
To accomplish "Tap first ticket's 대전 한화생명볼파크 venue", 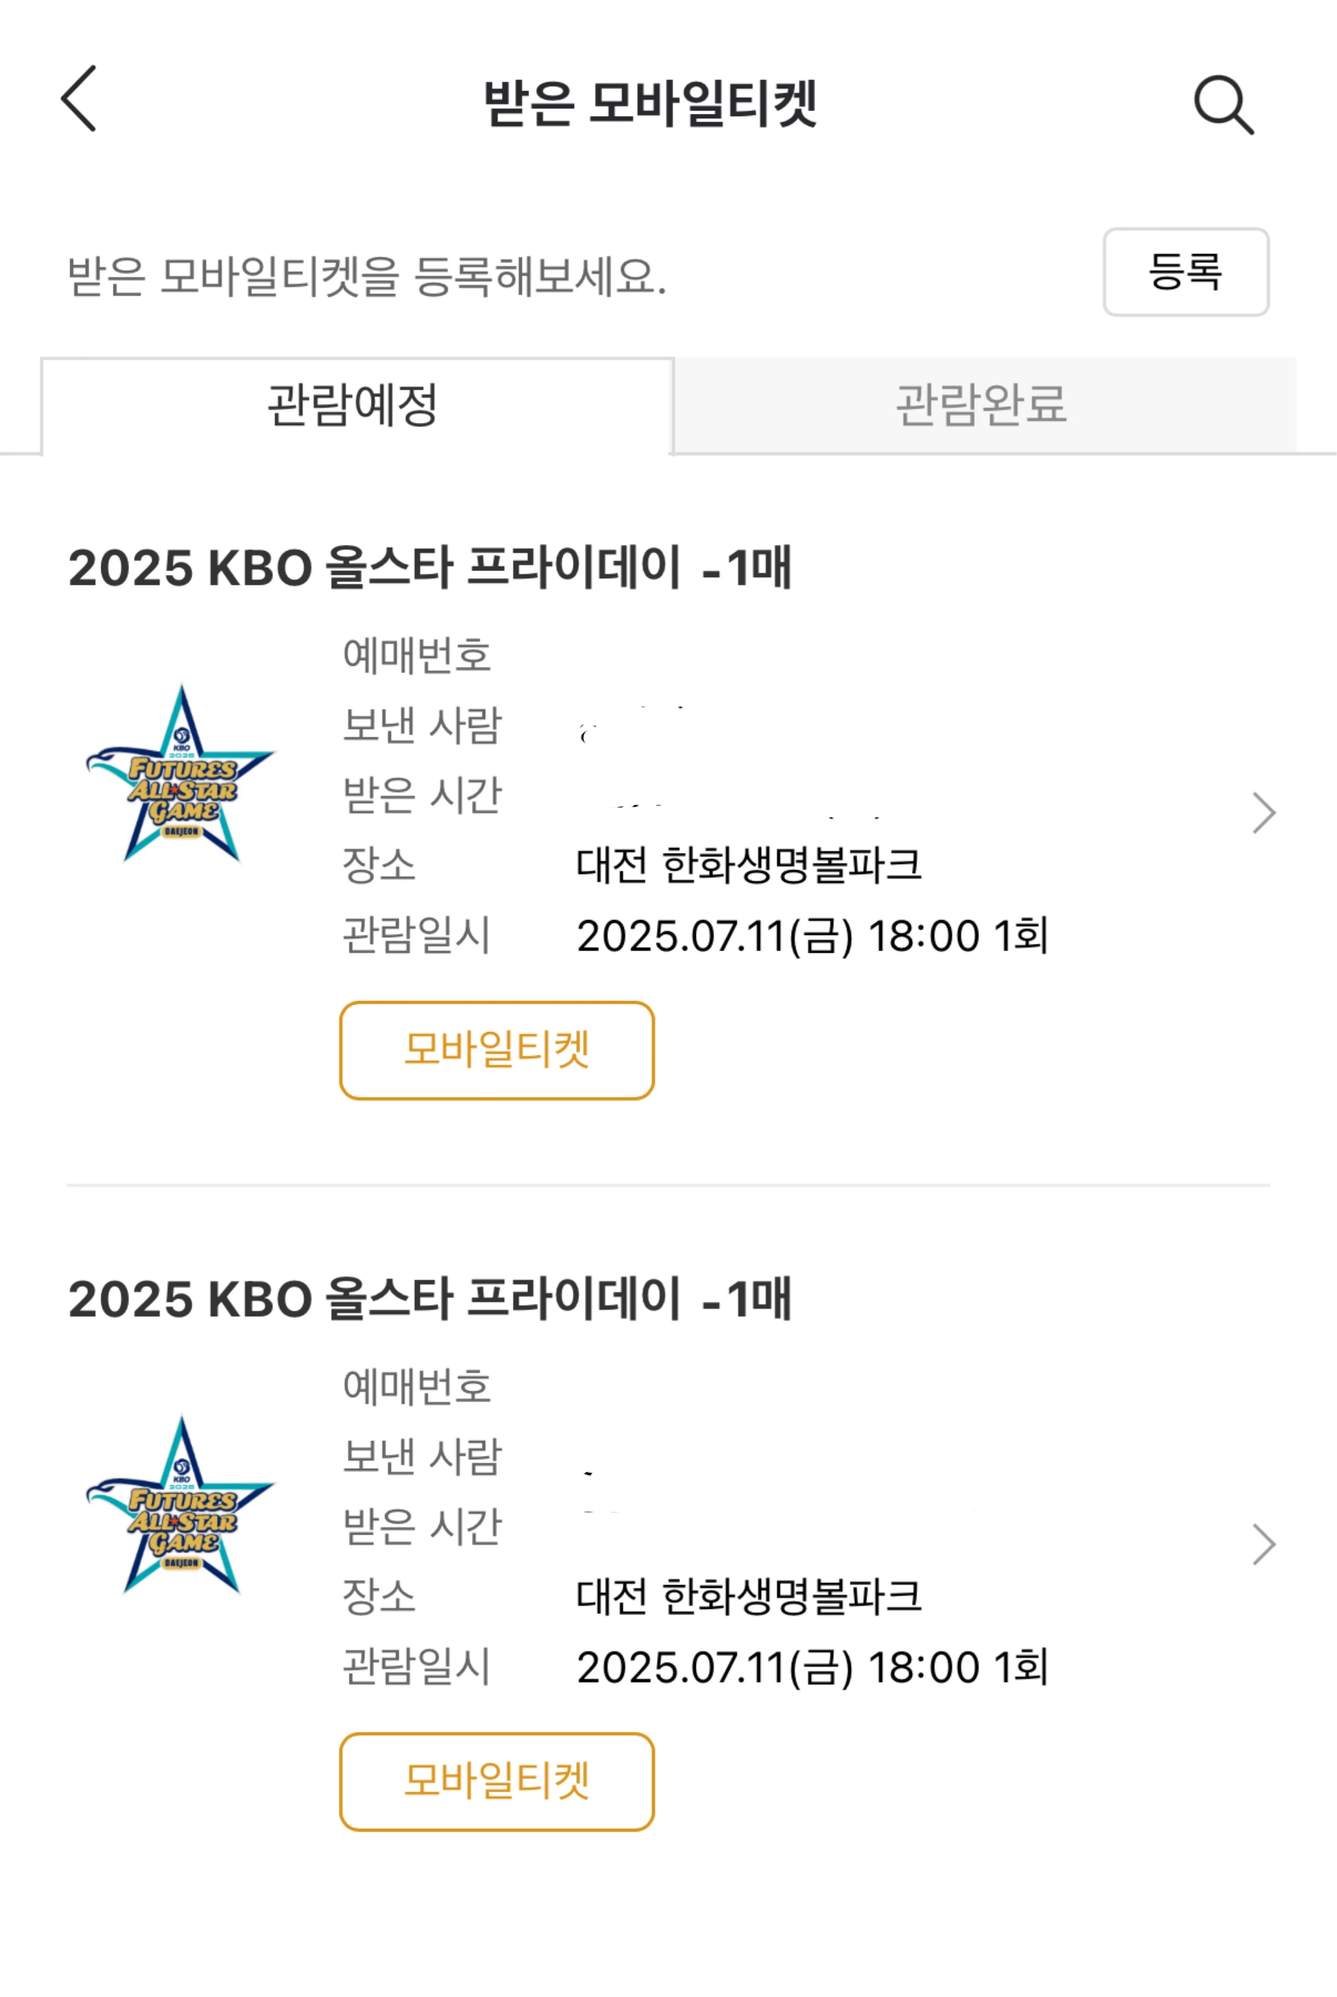I will coord(748,864).
